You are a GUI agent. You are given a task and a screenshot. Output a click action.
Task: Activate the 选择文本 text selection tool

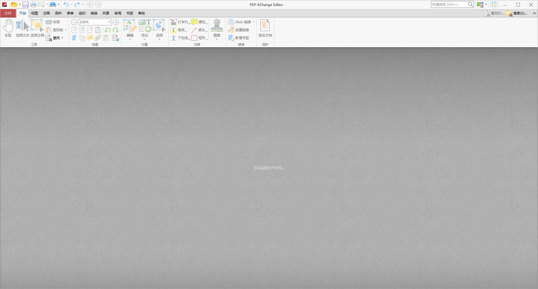click(22, 28)
